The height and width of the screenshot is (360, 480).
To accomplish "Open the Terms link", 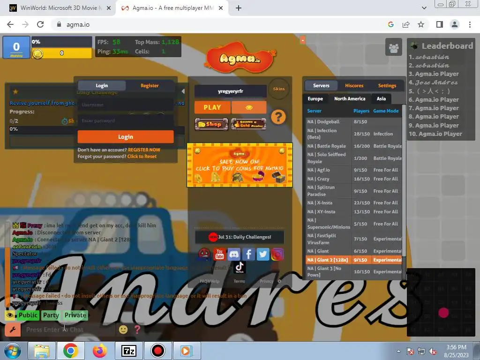I will pyautogui.click(x=239, y=281).
